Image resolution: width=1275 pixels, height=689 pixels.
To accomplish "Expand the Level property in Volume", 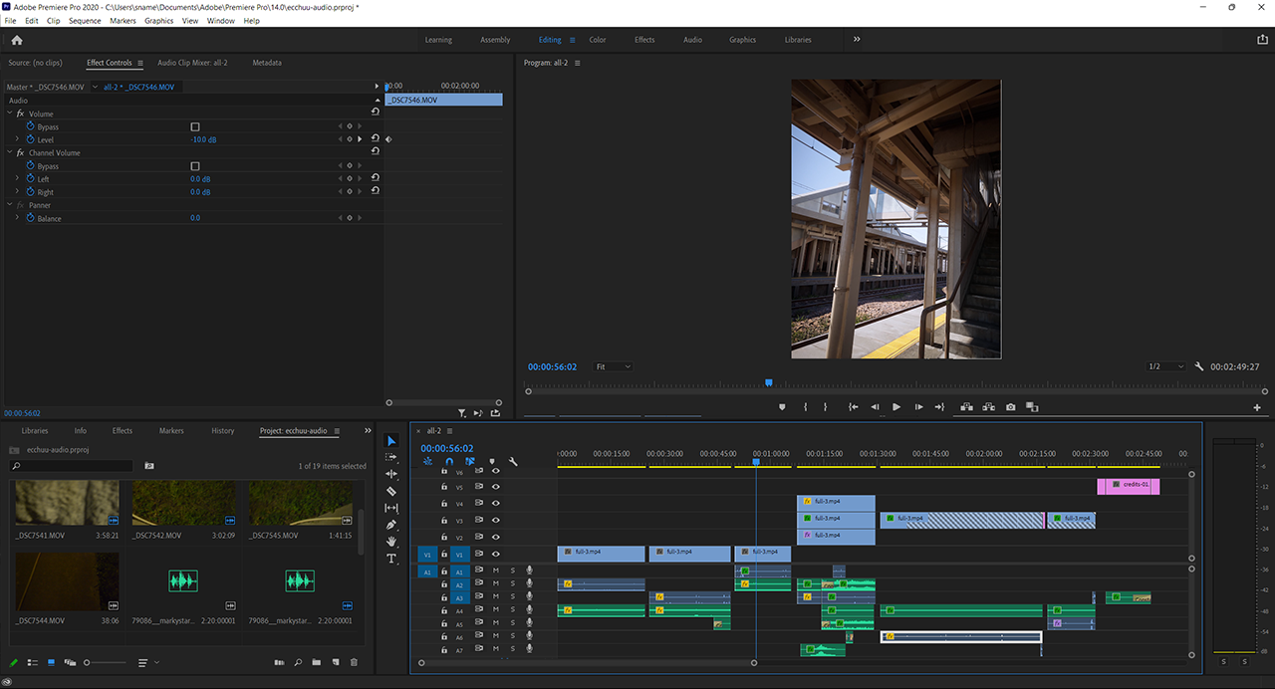I will [17, 140].
